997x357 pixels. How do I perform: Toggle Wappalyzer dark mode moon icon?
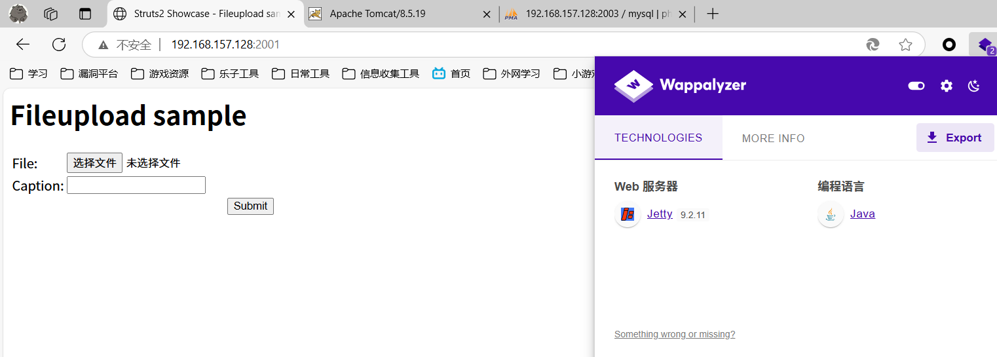point(974,86)
